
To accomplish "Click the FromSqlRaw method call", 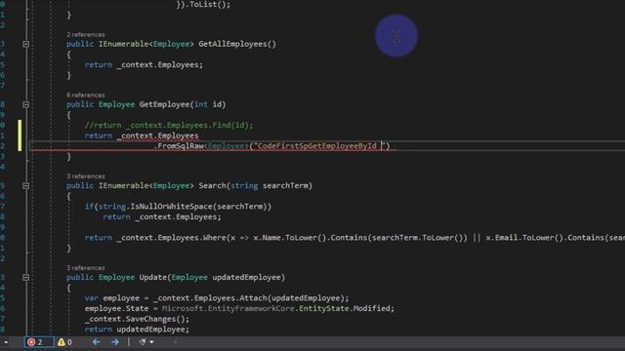I will click(181, 146).
